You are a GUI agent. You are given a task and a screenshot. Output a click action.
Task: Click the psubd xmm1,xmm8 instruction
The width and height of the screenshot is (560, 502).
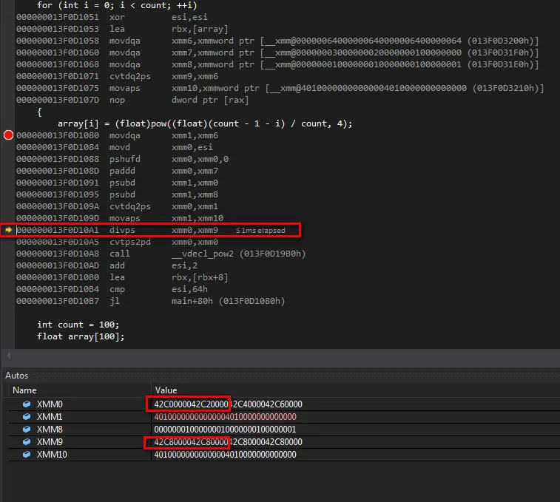click(117, 194)
